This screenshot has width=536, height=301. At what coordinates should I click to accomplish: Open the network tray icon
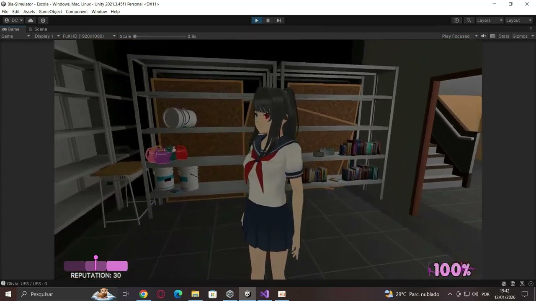point(467,294)
